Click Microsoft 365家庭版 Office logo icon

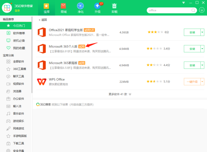[x=42, y=65]
